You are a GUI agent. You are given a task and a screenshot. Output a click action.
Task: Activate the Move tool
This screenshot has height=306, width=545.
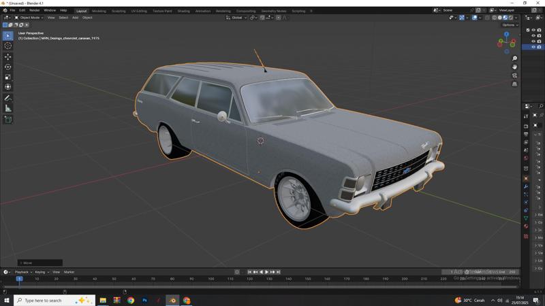pyautogui.click(x=8, y=56)
